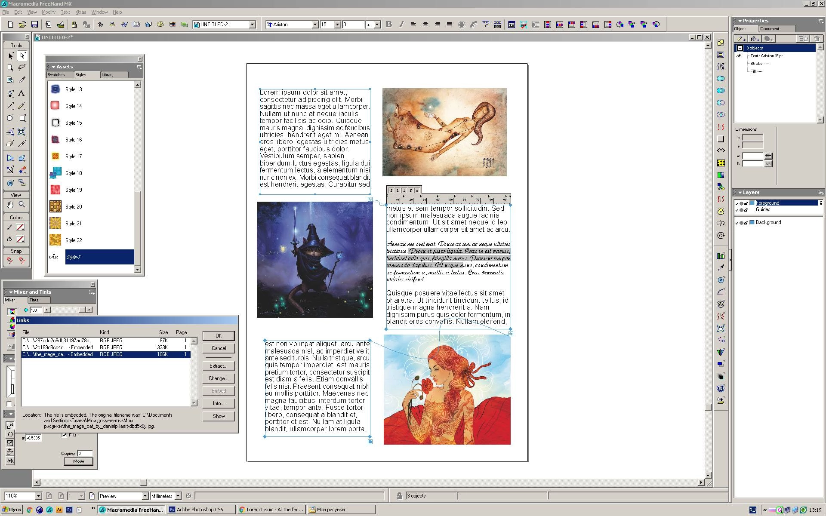
Task: Click the Open file folder icon
Action: [x=23, y=25]
